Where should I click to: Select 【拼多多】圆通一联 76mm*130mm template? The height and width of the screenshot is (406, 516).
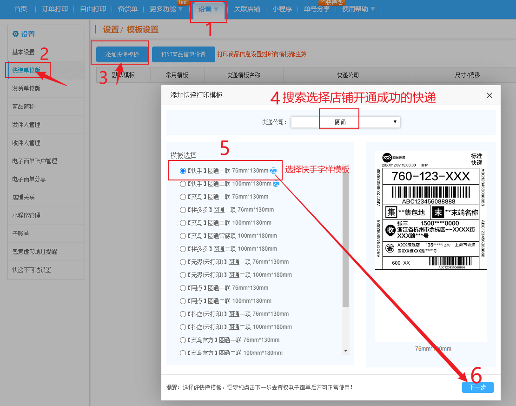[x=183, y=210]
